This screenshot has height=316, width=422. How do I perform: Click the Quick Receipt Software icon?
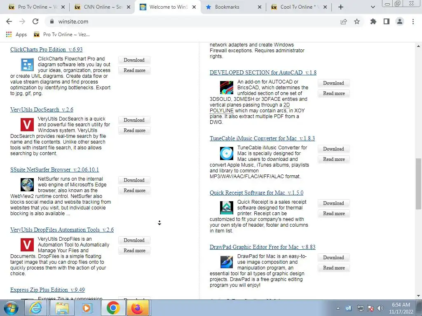pyautogui.click(x=227, y=208)
